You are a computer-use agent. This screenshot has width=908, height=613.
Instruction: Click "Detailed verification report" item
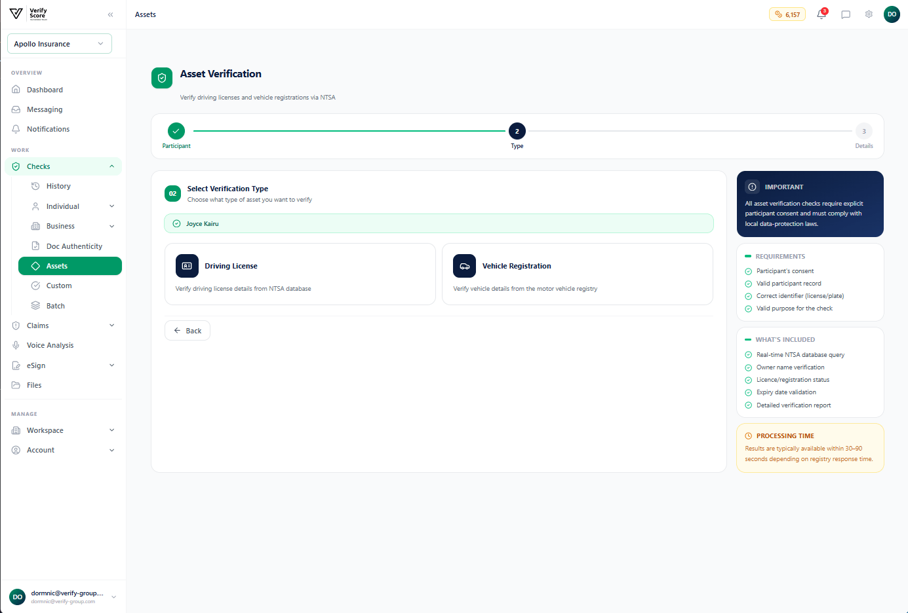tap(793, 405)
